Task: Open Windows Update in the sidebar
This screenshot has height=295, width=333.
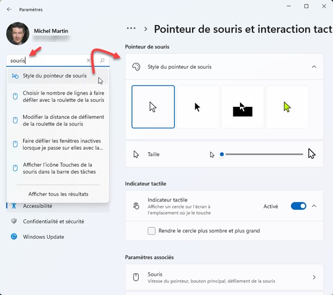Action: click(58, 237)
